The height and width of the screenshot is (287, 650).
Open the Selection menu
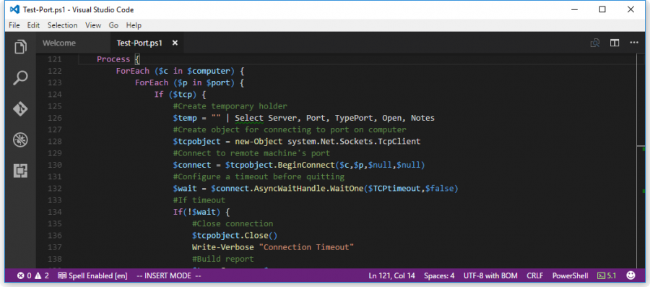coord(62,25)
